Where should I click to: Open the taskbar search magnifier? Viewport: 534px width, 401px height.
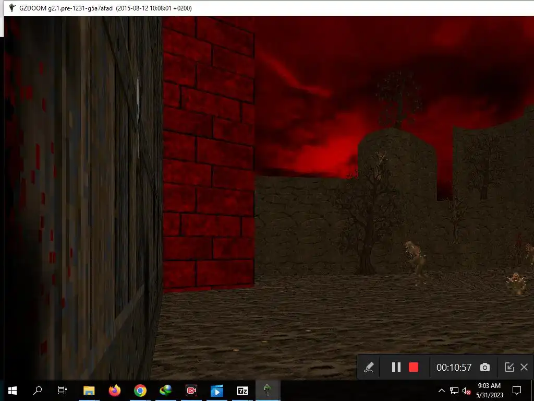pos(38,391)
